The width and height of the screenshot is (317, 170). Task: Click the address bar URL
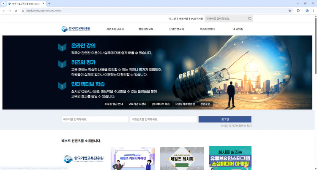pos(44,11)
